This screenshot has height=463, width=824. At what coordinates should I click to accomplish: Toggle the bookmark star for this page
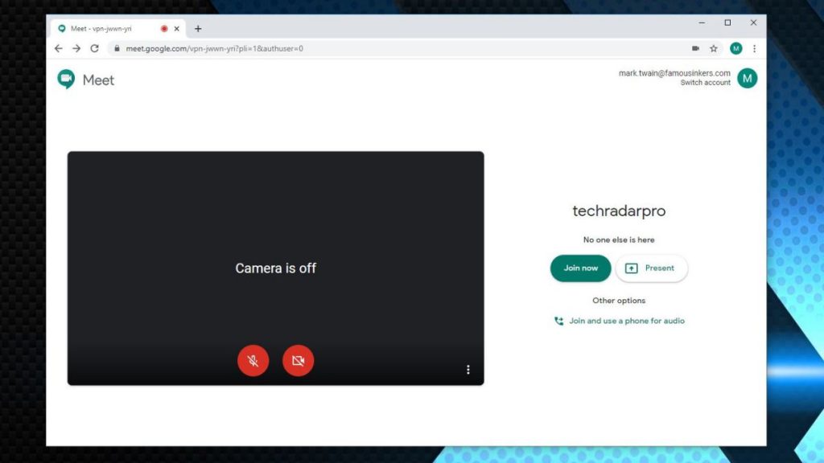714,48
